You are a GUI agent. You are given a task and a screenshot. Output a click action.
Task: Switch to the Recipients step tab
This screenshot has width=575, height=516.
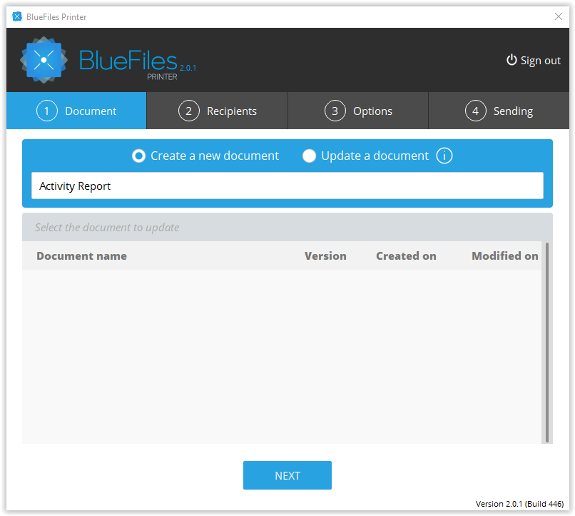[217, 111]
